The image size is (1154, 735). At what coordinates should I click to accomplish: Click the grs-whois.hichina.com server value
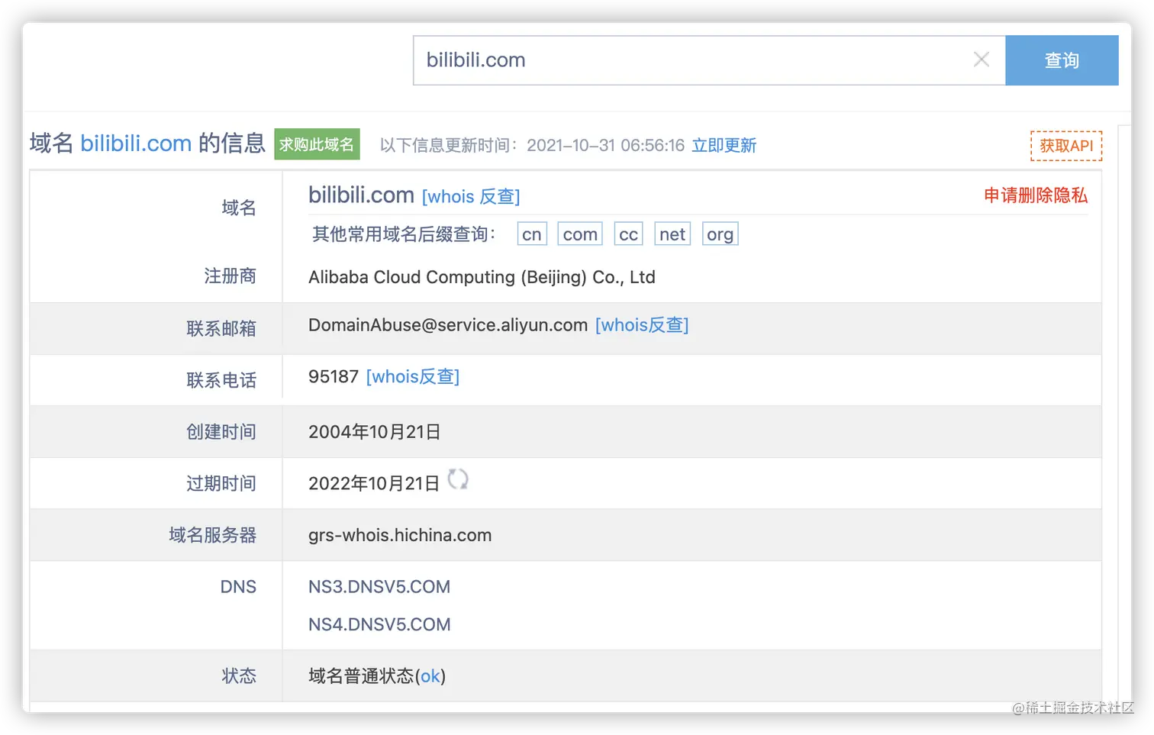(x=400, y=536)
